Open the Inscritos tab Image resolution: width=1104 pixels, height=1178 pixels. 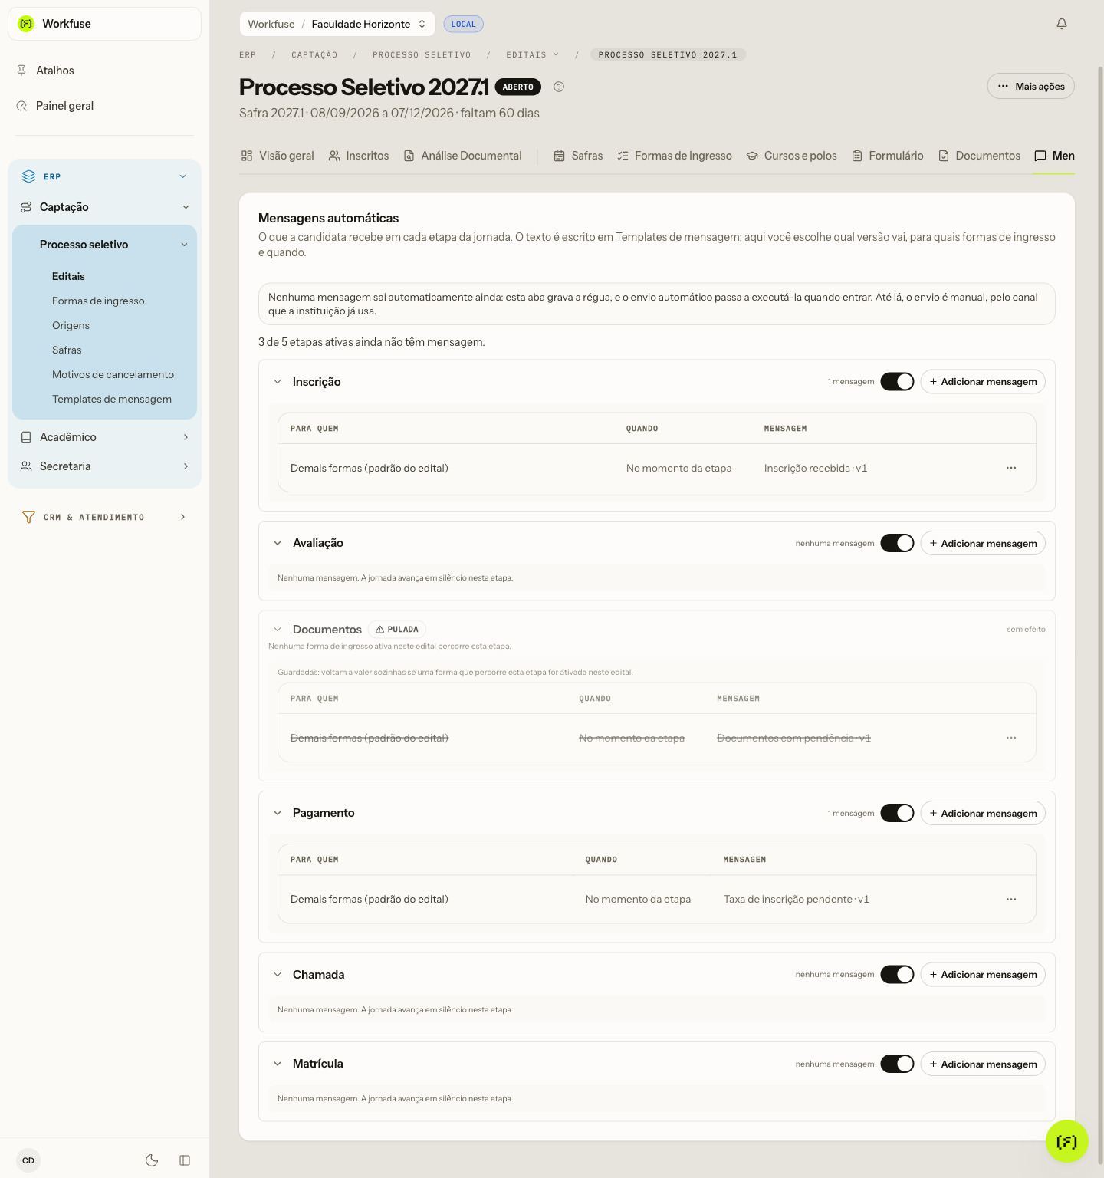[x=359, y=156]
